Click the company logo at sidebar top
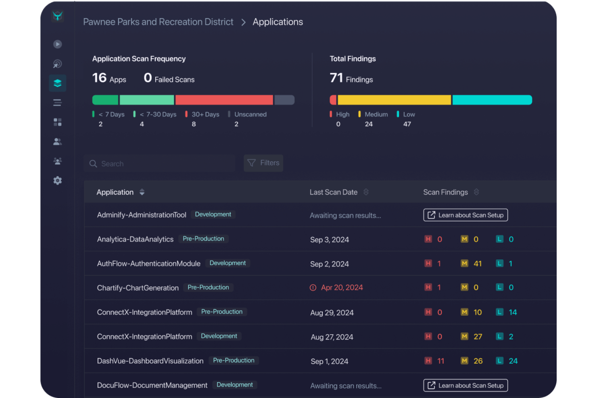 [x=57, y=17]
